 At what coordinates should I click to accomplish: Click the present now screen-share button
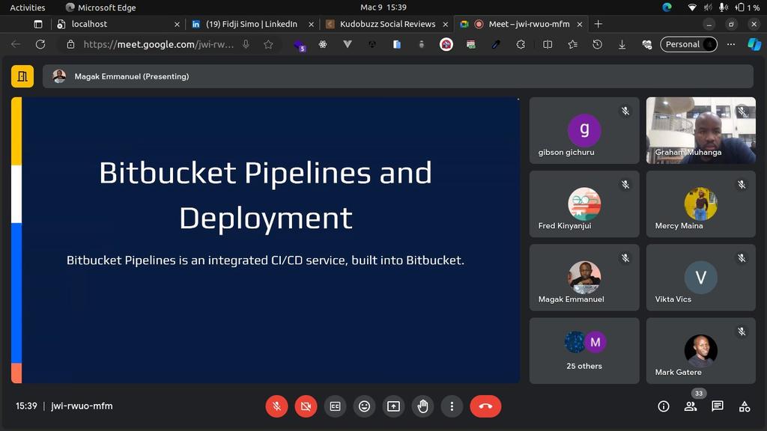tap(394, 406)
